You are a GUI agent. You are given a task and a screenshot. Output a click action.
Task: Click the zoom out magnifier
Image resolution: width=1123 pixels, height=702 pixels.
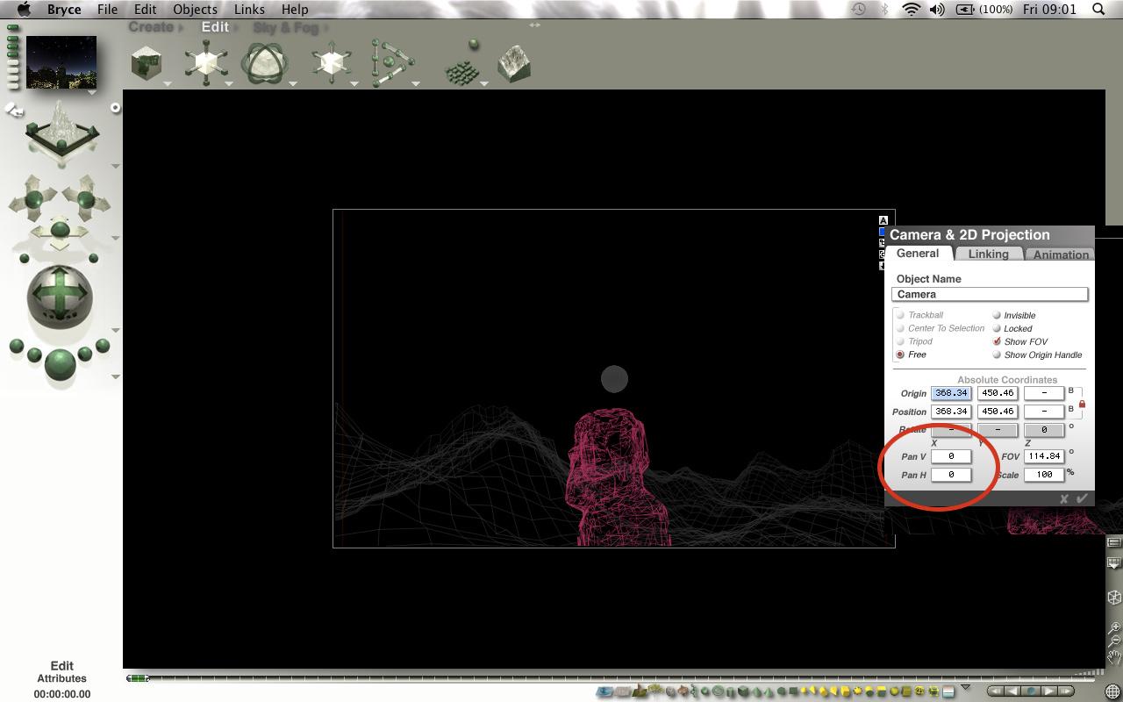click(x=1114, y=641)
